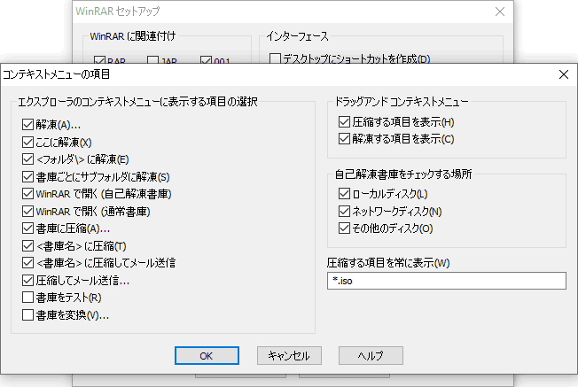
Task: Uncheck その他のディスク(O) checkbox
Action: pyautogui.click(x=344, y=228)
